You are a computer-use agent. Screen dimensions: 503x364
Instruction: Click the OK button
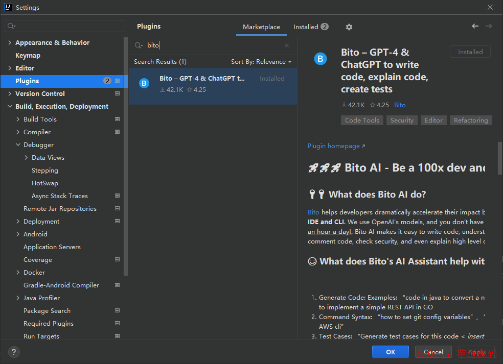(x=391, y=352)
